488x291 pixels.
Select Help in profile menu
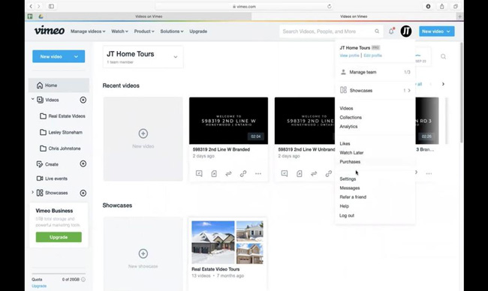pyautogui.click(x=344, y=205)
